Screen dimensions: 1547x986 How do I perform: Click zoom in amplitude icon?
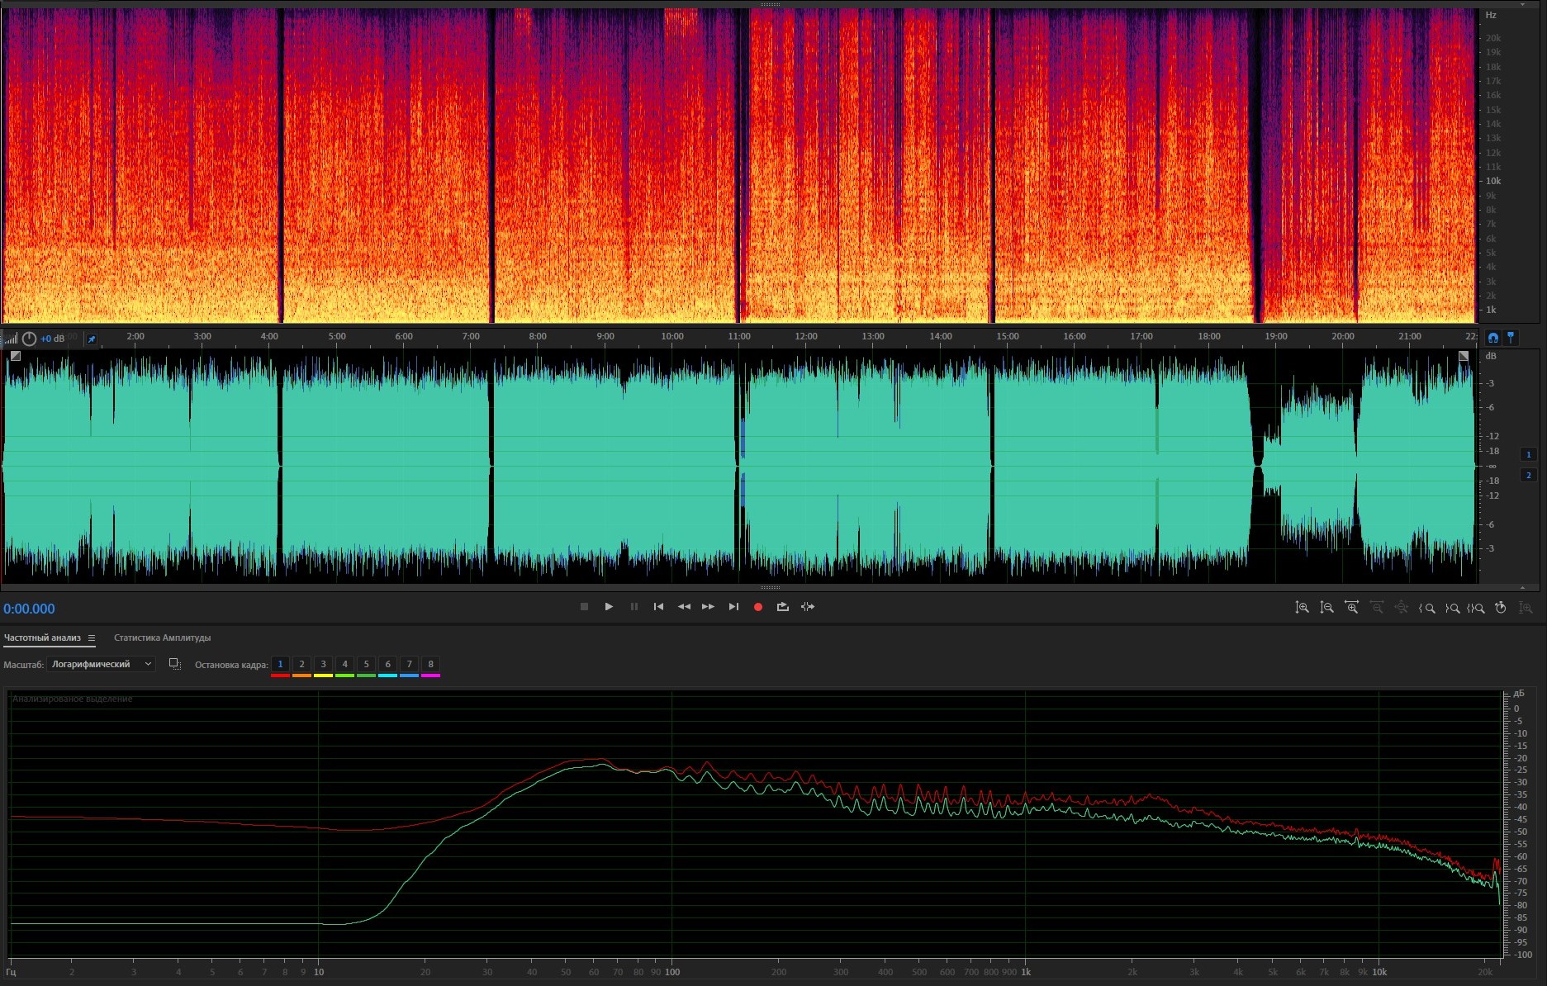[1302, 608]
